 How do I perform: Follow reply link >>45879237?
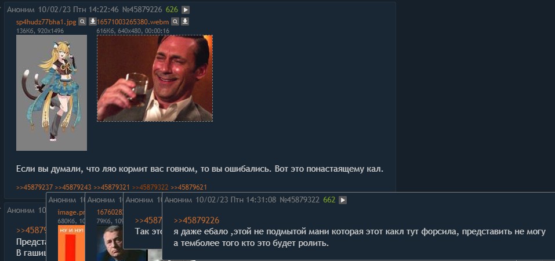pos(34,187)
